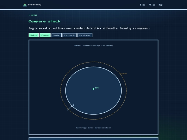Toggle off the Finaeus outline layer
The height and width of the screenshot is (140, 187).
45,35
